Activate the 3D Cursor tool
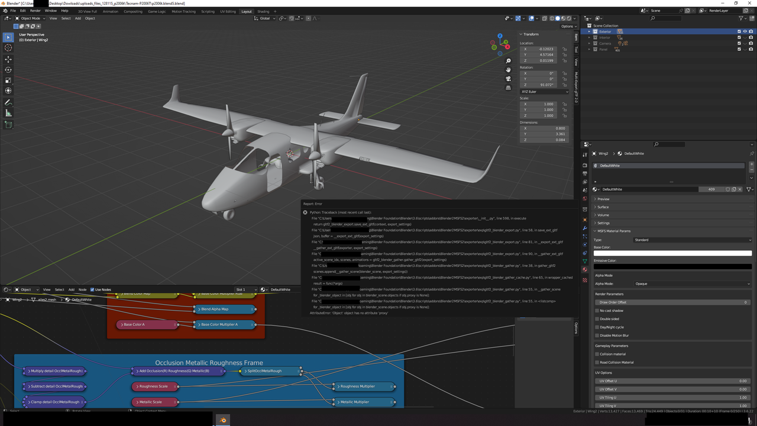757x426 pixels. pyautogui.click(x=8, y=48)
